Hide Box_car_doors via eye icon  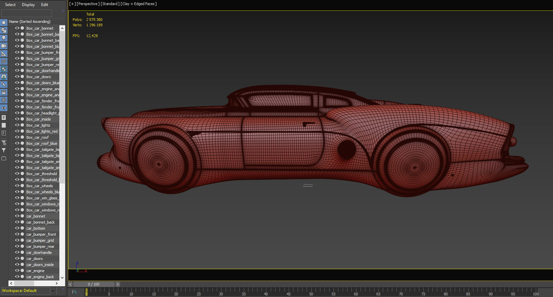click(17, 77)
